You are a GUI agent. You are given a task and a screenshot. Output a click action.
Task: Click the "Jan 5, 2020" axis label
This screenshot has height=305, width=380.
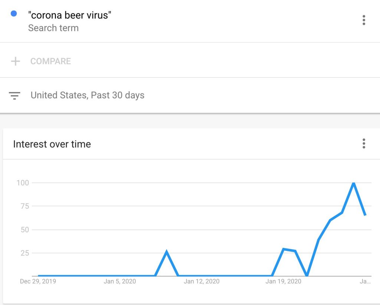(120, 281)
